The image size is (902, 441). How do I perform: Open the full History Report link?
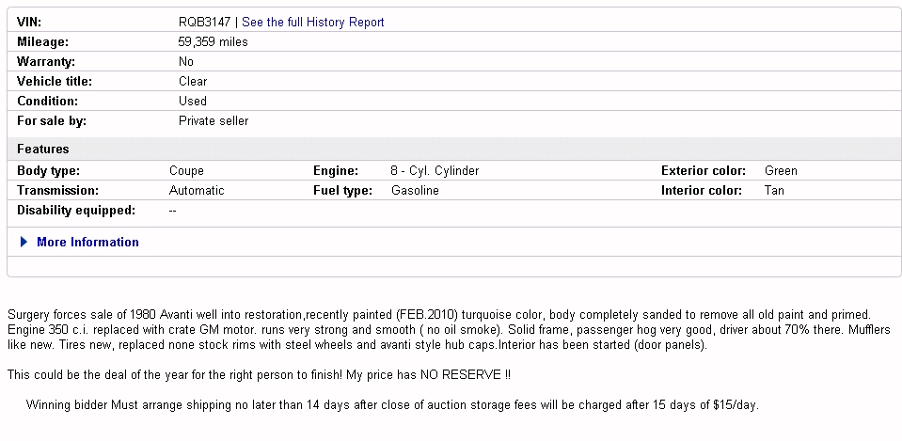click(312, 22)
